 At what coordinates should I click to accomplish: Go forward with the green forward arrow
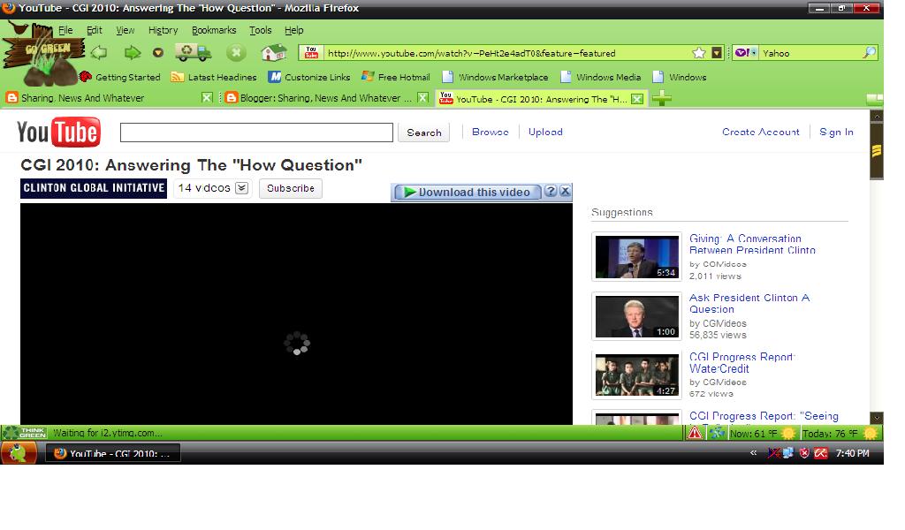click(x=133, y=53)
